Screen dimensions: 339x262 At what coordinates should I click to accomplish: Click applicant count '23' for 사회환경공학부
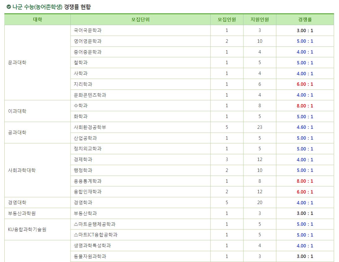(x=260, y=127)
